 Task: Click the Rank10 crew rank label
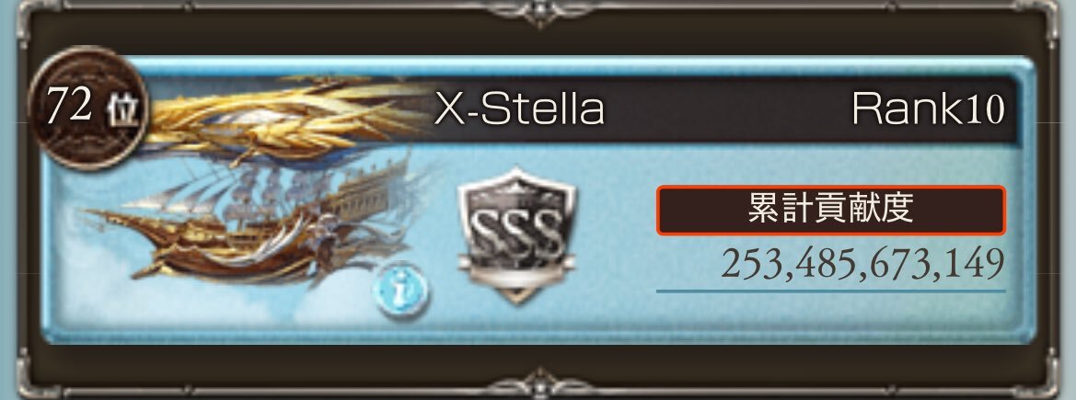coord(928,109)
